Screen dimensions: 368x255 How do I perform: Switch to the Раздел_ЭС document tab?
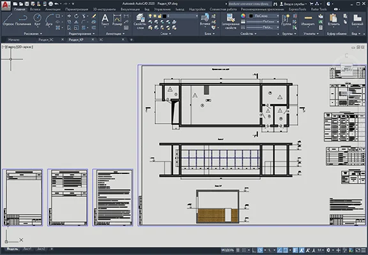pos(46,40)
